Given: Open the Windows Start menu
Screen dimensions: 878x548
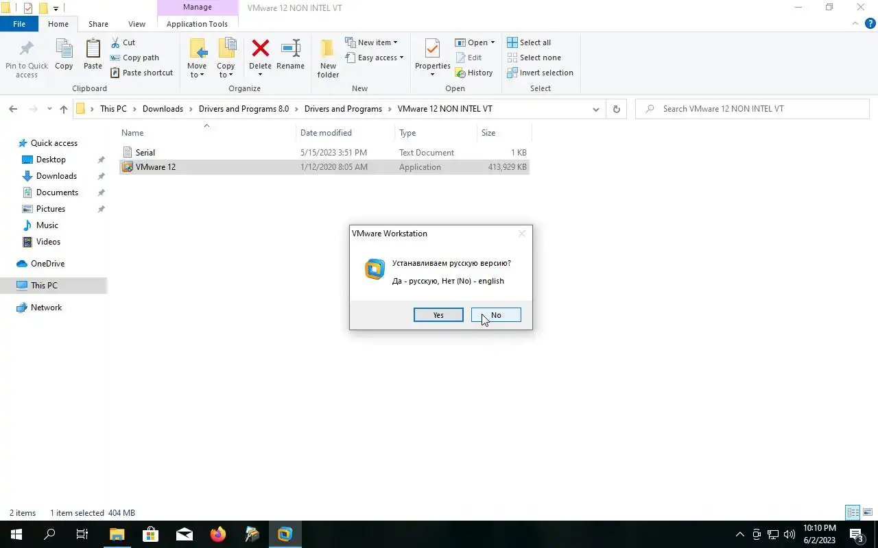Looking at the screenshot, I should 16,534.
